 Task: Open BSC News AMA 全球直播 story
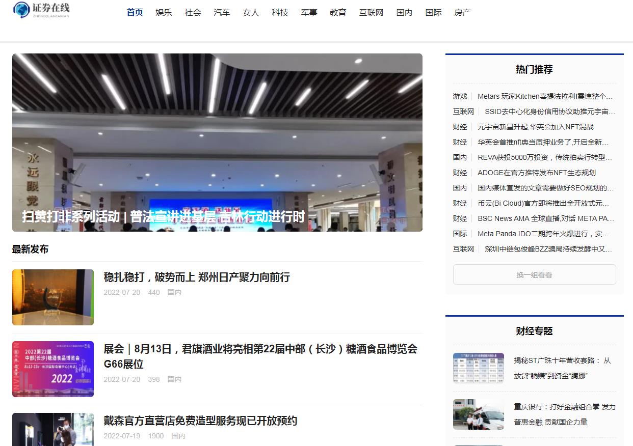[546, 218]
